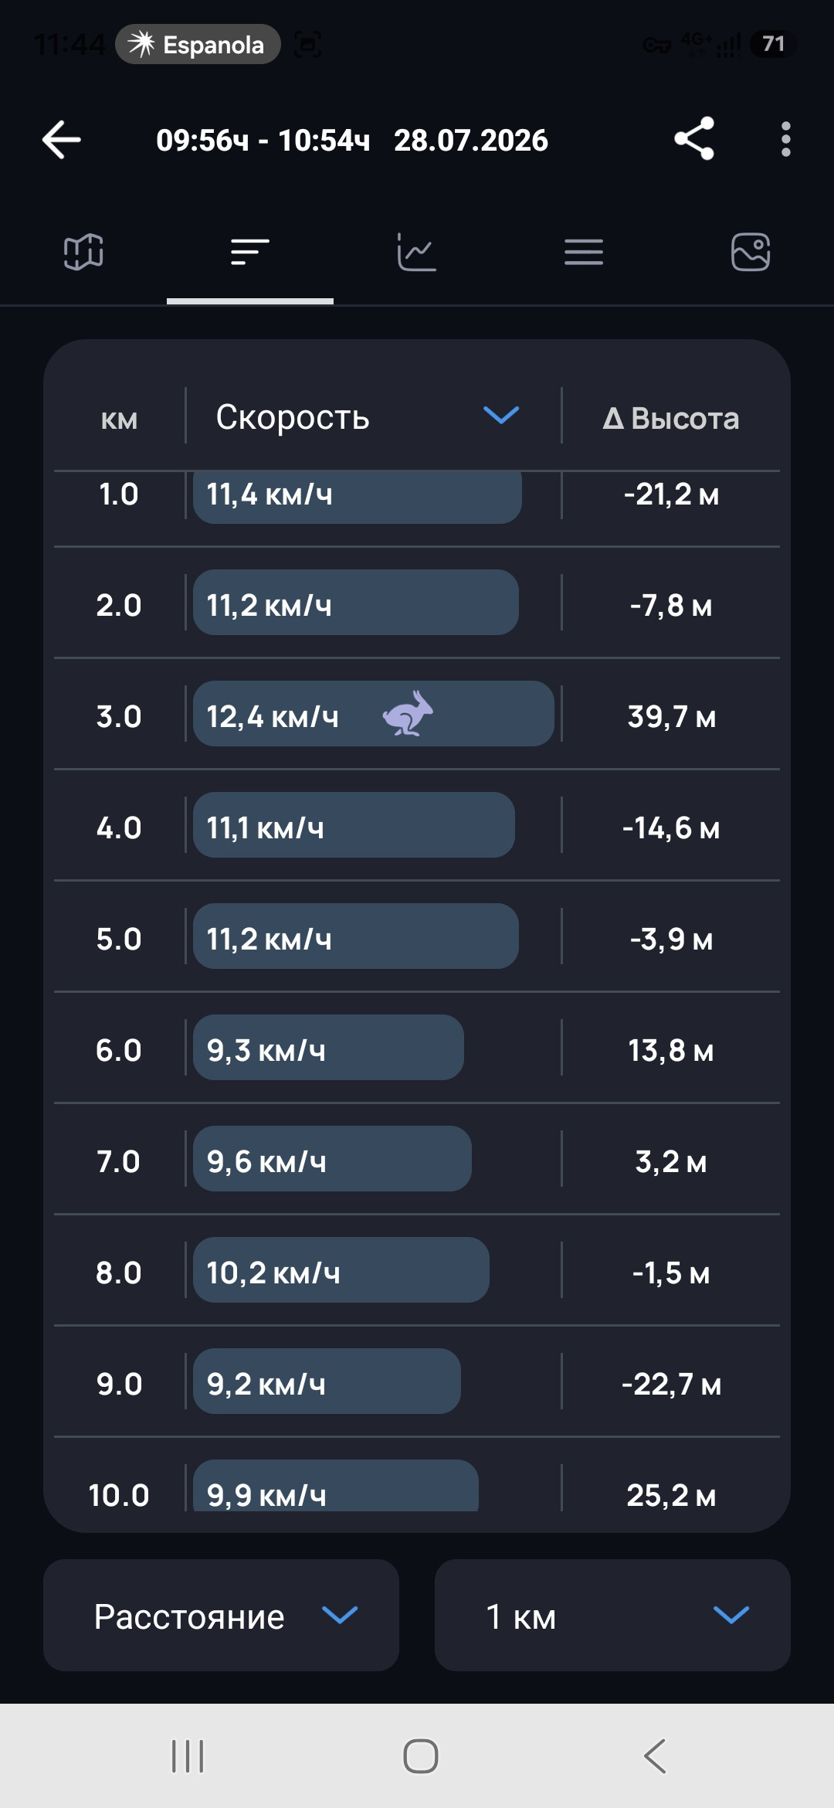Open the photos gallery tab
The height and width of the screenshot is (1808, 834).
751,252
